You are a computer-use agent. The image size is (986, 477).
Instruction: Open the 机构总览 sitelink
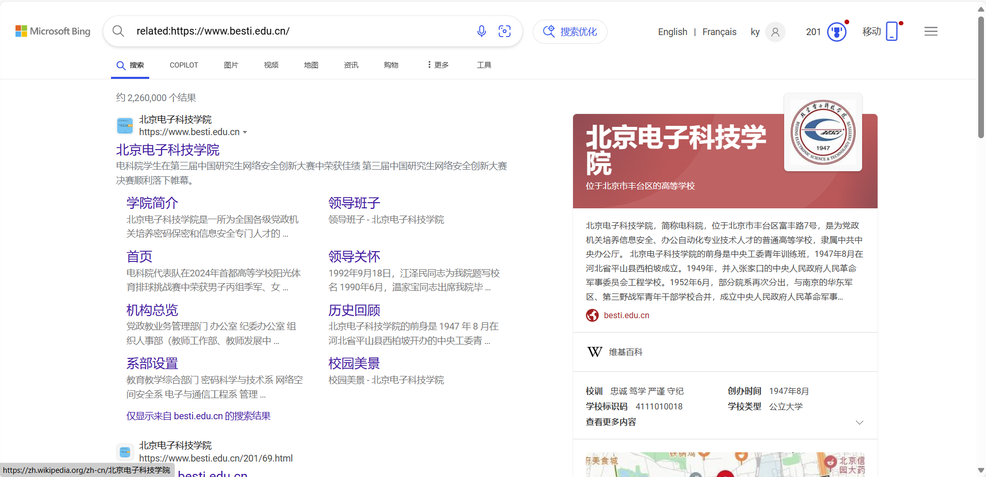point(152,310)
